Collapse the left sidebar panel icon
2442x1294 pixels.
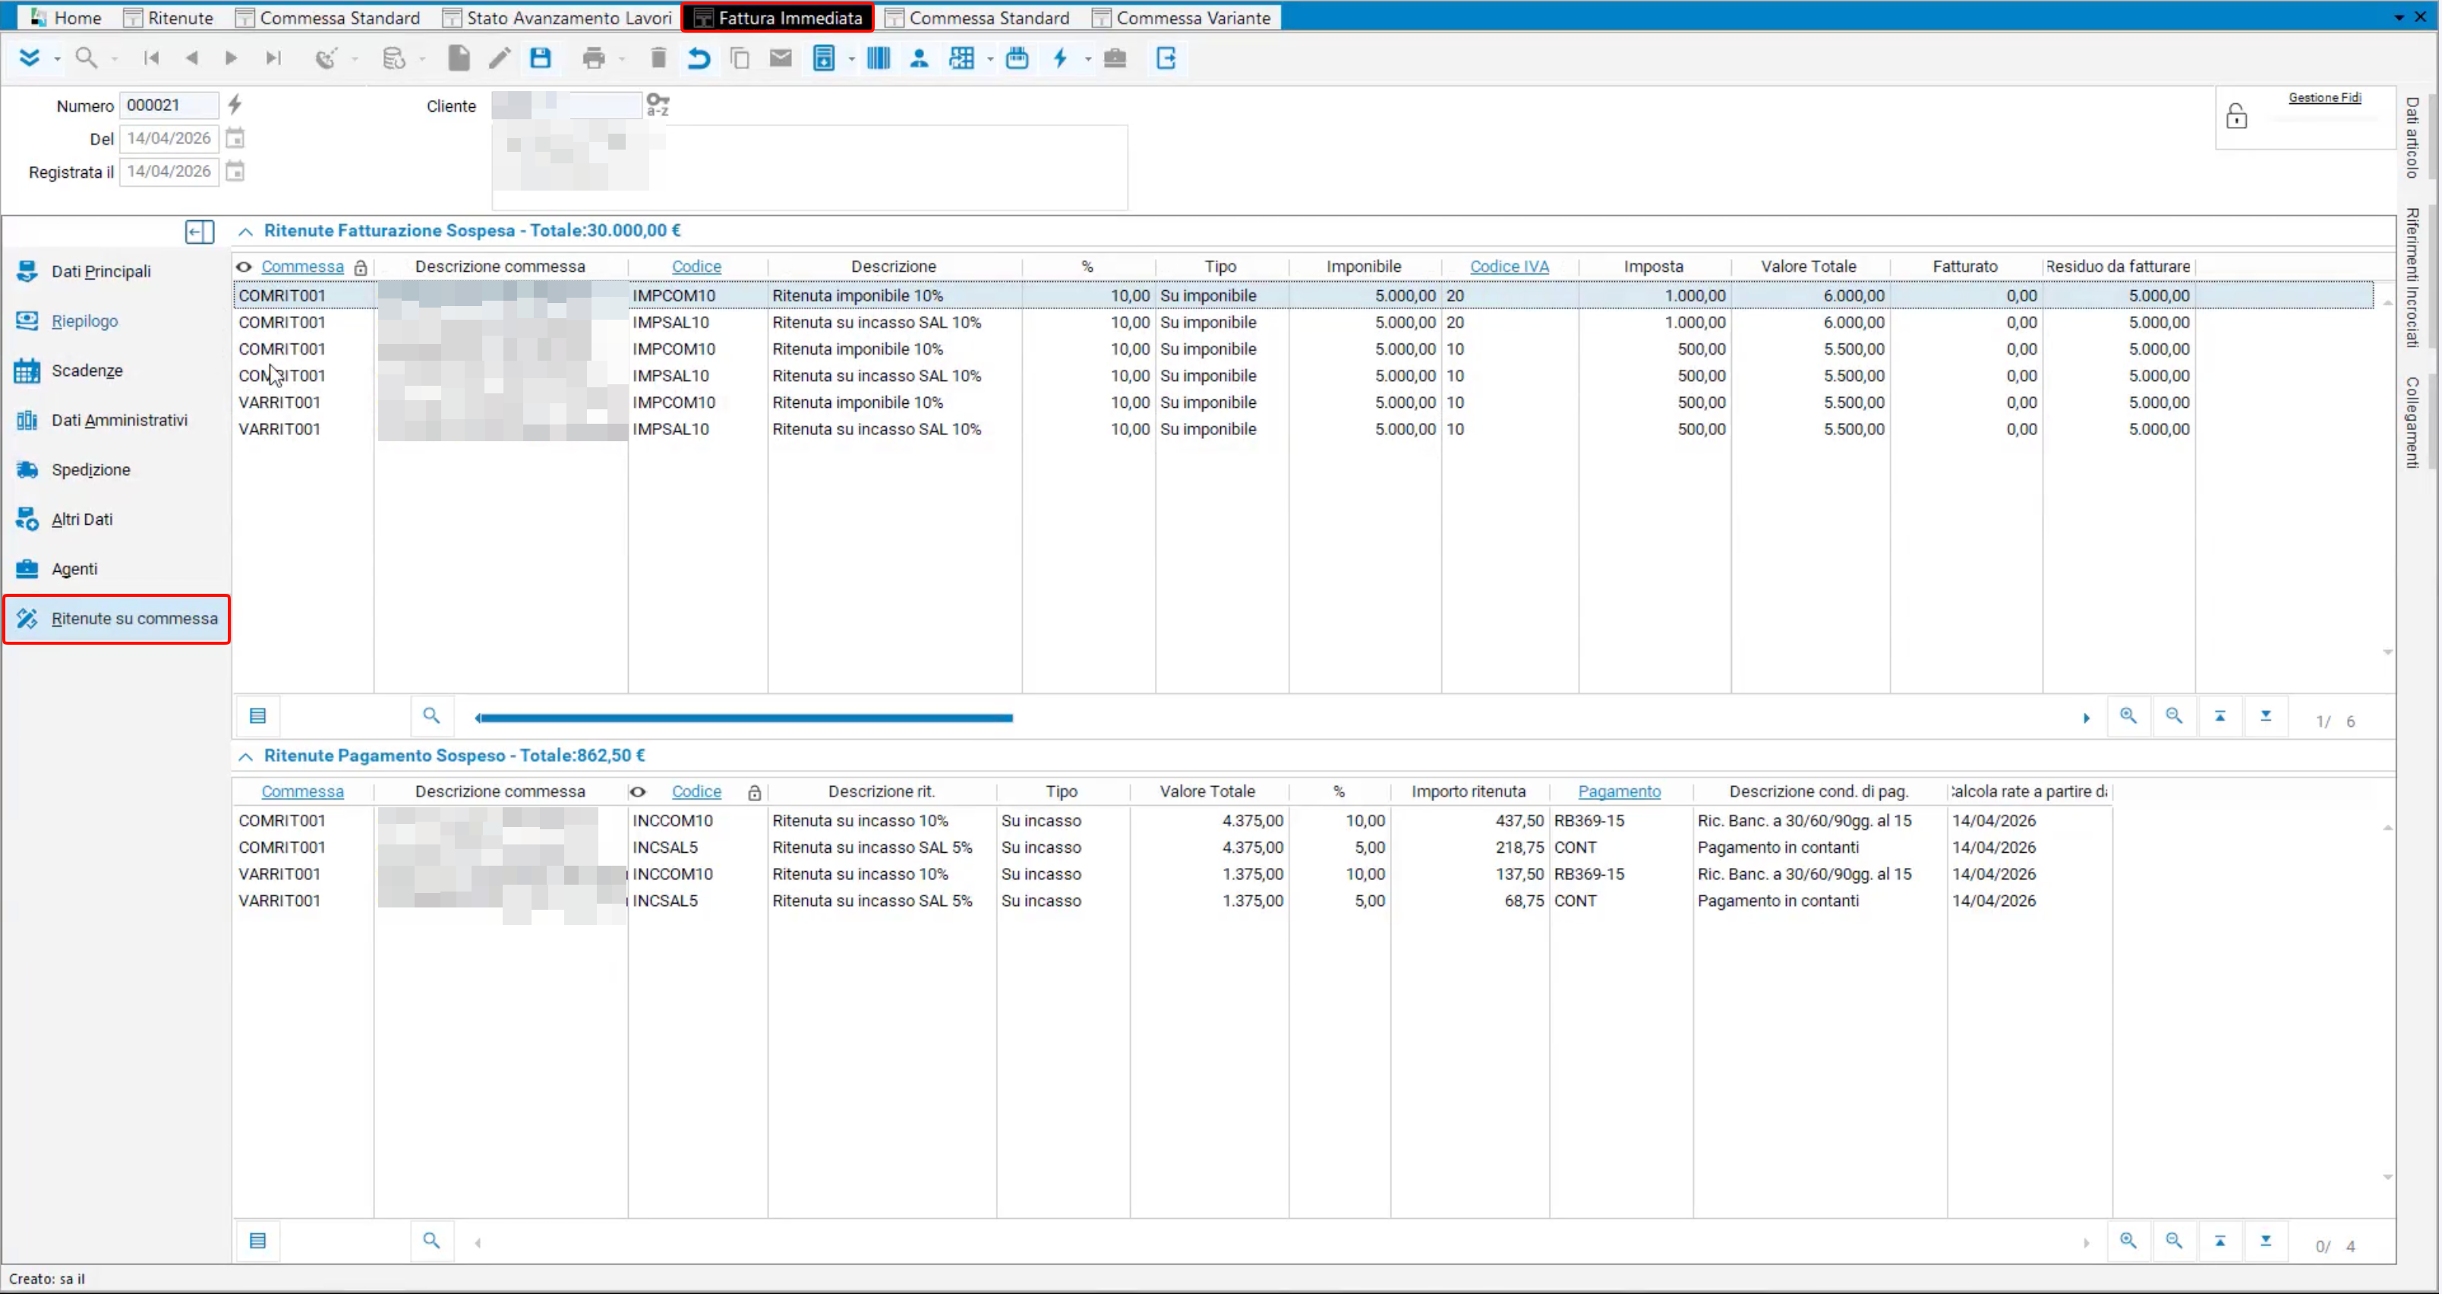199,232
